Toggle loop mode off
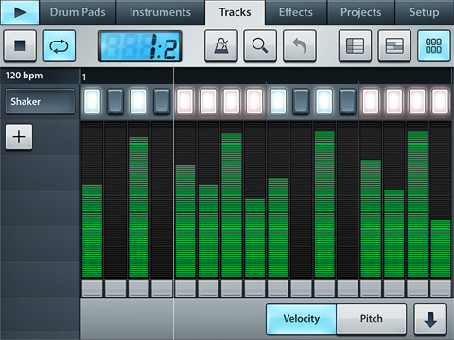The image size is (454, 340). (59, 45)
